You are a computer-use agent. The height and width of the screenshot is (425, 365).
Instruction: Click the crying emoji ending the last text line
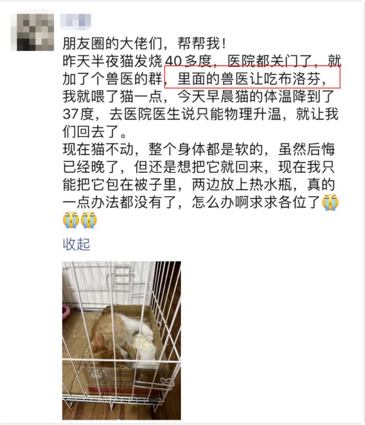(x=330, y=202)
